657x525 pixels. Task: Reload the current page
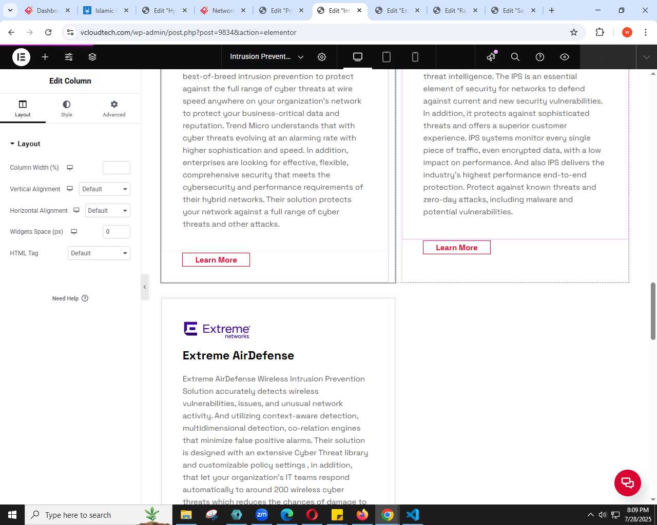click(48, 32)
